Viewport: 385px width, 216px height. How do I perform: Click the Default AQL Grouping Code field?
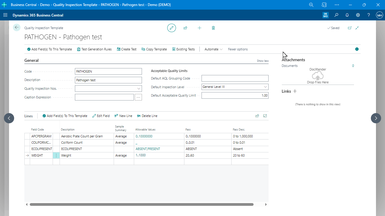pos(235,78)
